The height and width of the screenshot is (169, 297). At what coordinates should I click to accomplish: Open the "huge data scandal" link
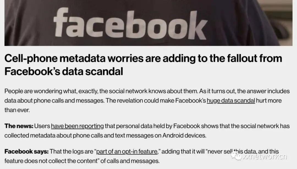tap(231, 100)
